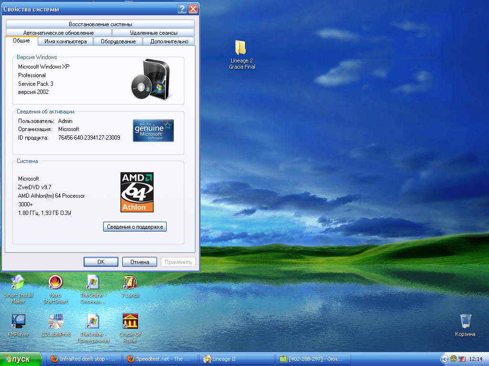
Task: Switch to the InfraRed don't stop taskbar window
Action: point(84,359)
